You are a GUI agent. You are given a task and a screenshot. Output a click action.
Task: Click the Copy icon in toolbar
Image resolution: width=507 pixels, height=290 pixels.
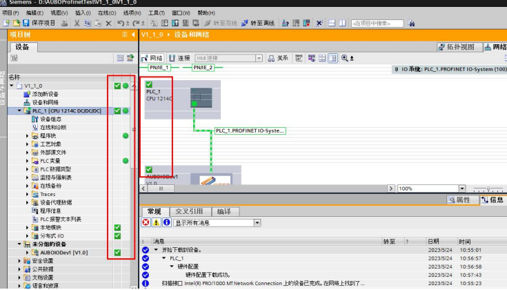88,23
